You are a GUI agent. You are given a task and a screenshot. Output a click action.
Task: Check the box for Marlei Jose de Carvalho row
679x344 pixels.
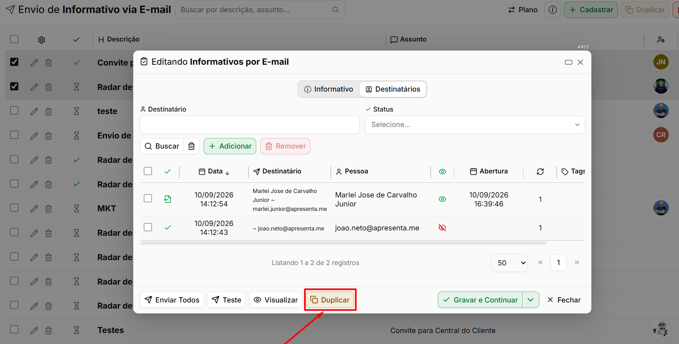tap(148, 198)
